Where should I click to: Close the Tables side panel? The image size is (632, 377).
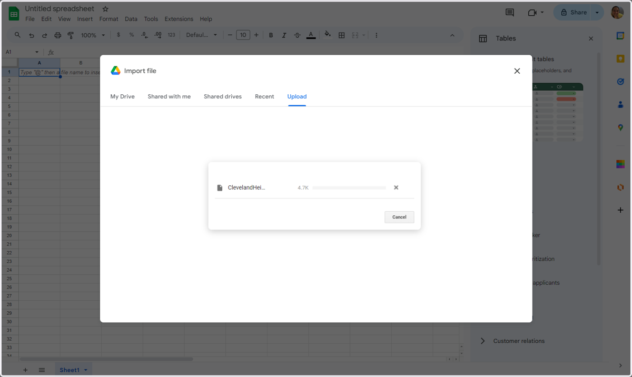[x=591, y=38]
